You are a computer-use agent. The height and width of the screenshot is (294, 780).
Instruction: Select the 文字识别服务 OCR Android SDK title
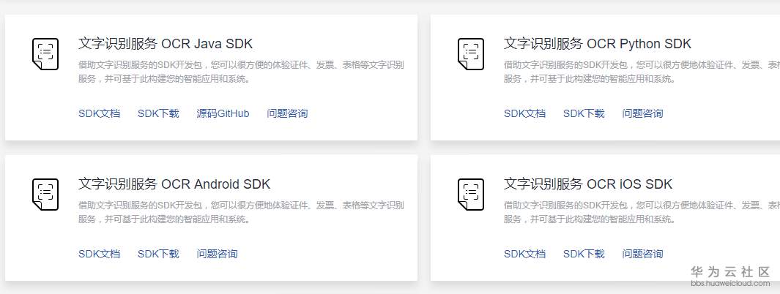pyautogui.click(x=174, y=184)
